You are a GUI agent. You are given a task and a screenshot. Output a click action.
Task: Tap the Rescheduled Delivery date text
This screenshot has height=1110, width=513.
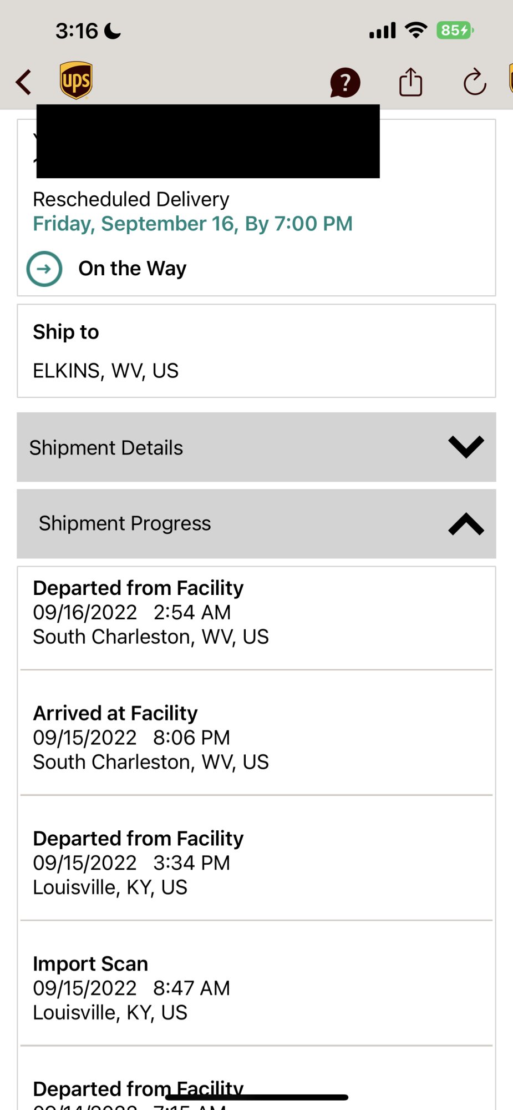pyautogui.click(x=192, y=224)
